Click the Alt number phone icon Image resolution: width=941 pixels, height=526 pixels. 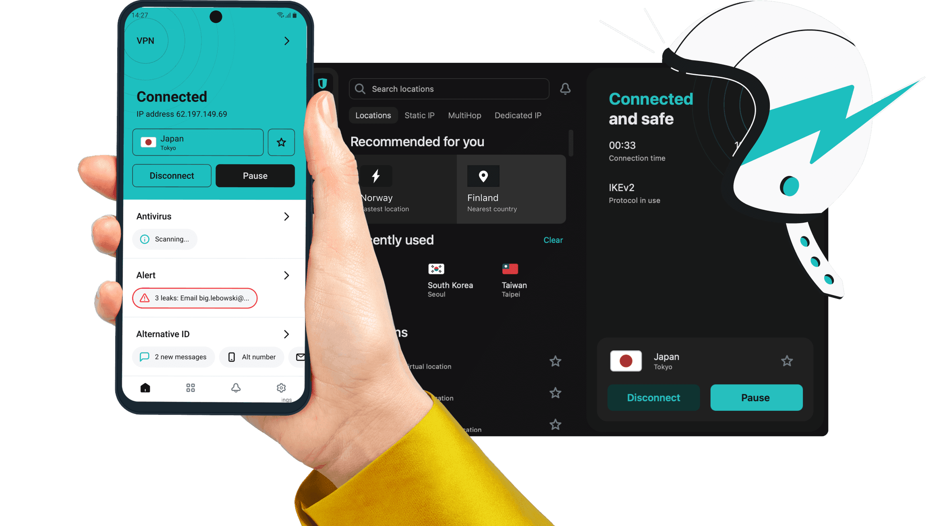tap(231, 357)
